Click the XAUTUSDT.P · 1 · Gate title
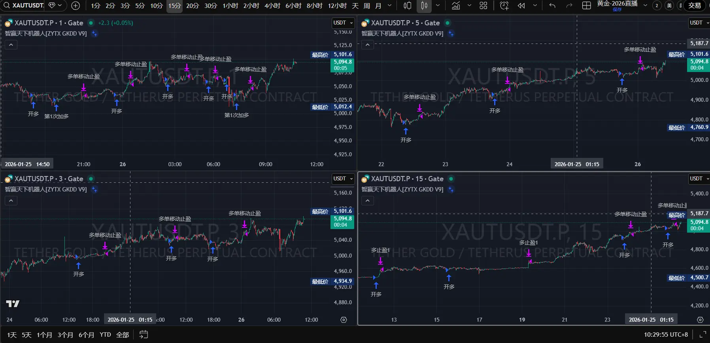 [x=49, y=23]
